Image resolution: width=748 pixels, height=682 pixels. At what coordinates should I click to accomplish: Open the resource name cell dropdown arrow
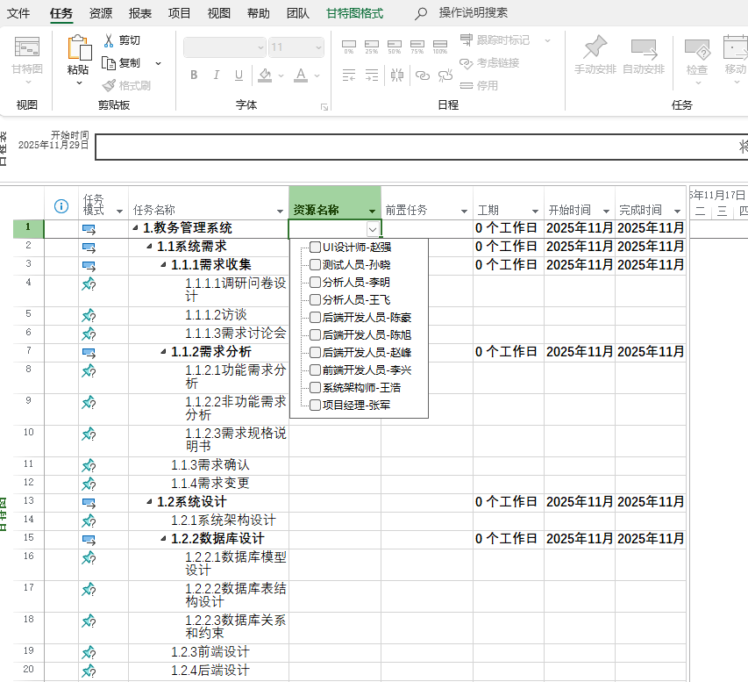(373, 229)
